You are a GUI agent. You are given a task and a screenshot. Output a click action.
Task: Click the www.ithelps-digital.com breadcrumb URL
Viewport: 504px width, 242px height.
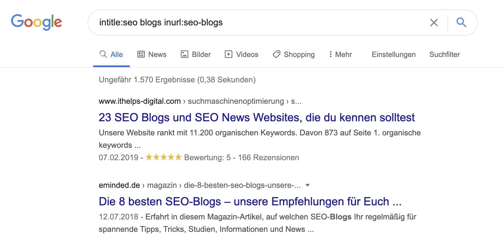(139, 101)
